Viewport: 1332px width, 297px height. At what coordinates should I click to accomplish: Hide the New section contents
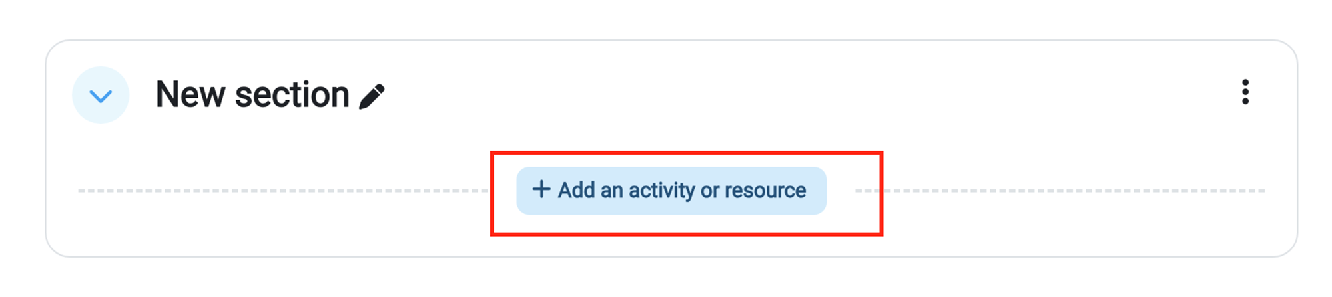click(101, 95)
